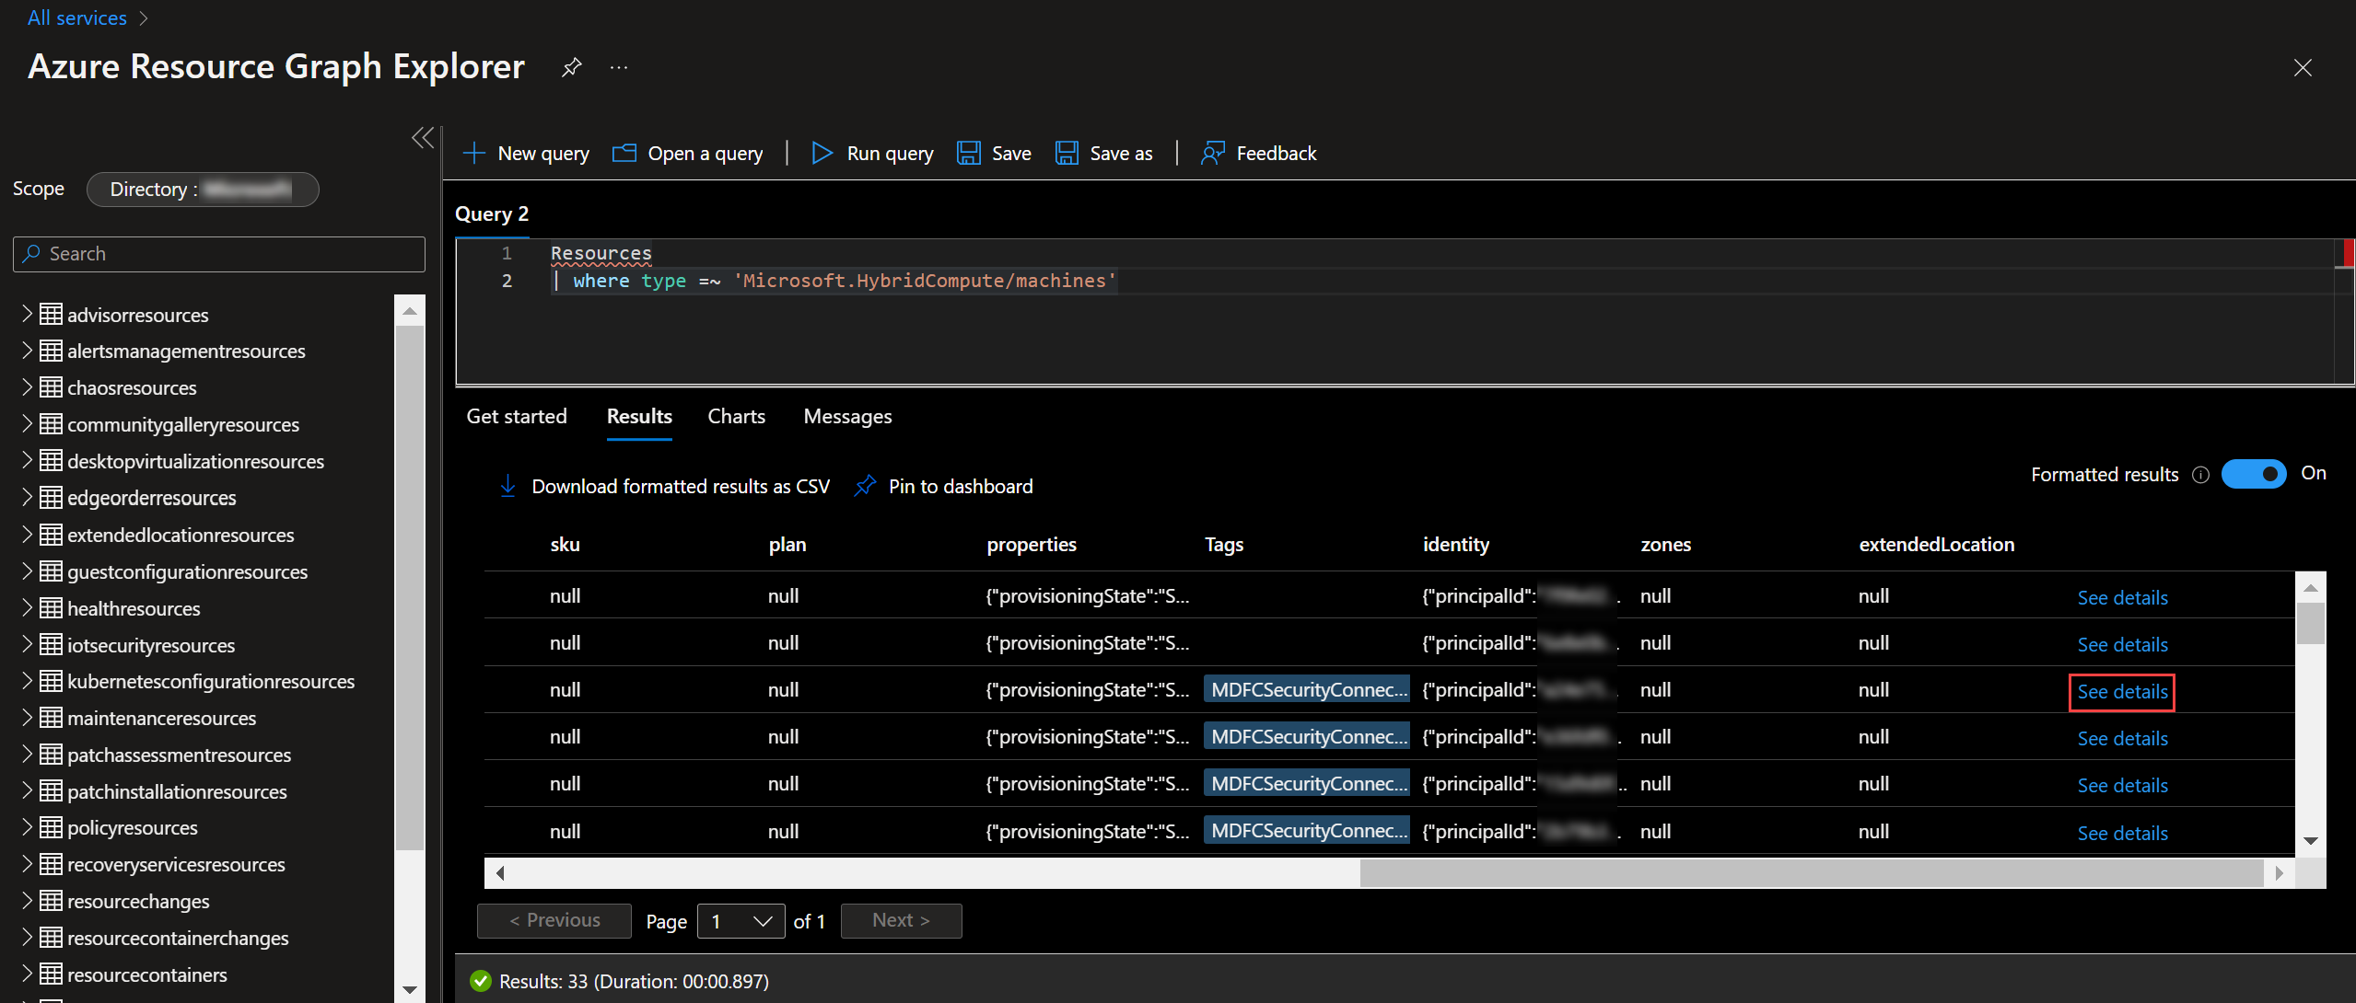Click the Directory scope selector
This screenshot has height=1003, width=2356.
[203, 190]
